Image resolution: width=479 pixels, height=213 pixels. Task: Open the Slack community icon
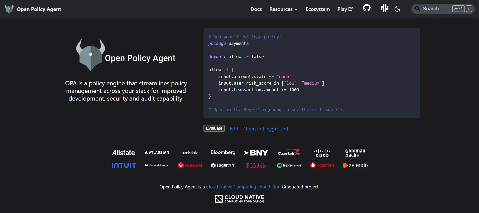click(384, 8)
